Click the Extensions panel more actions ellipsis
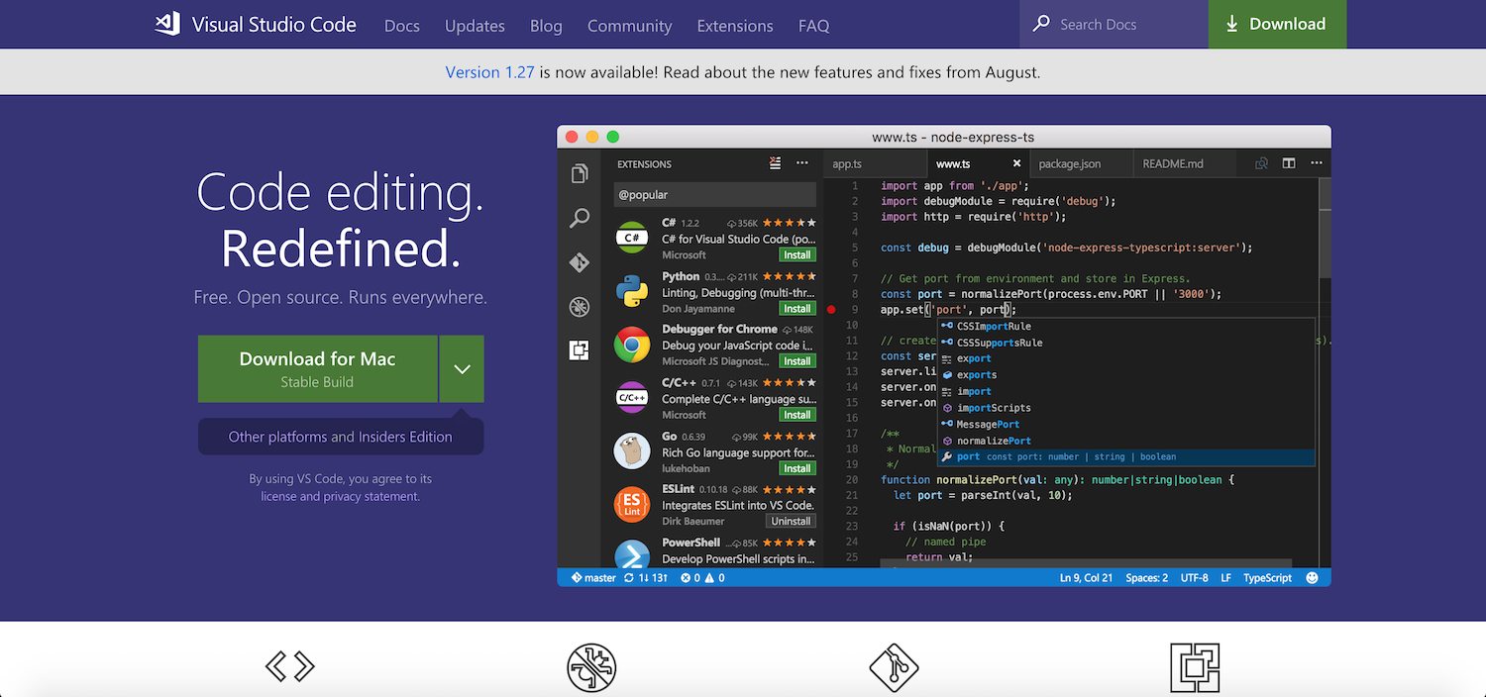This screenshot has height=697, width=1486. (x=802, y=163)
